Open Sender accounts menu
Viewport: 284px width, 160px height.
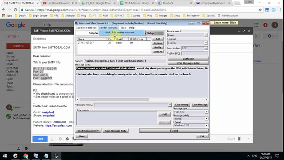108,28
